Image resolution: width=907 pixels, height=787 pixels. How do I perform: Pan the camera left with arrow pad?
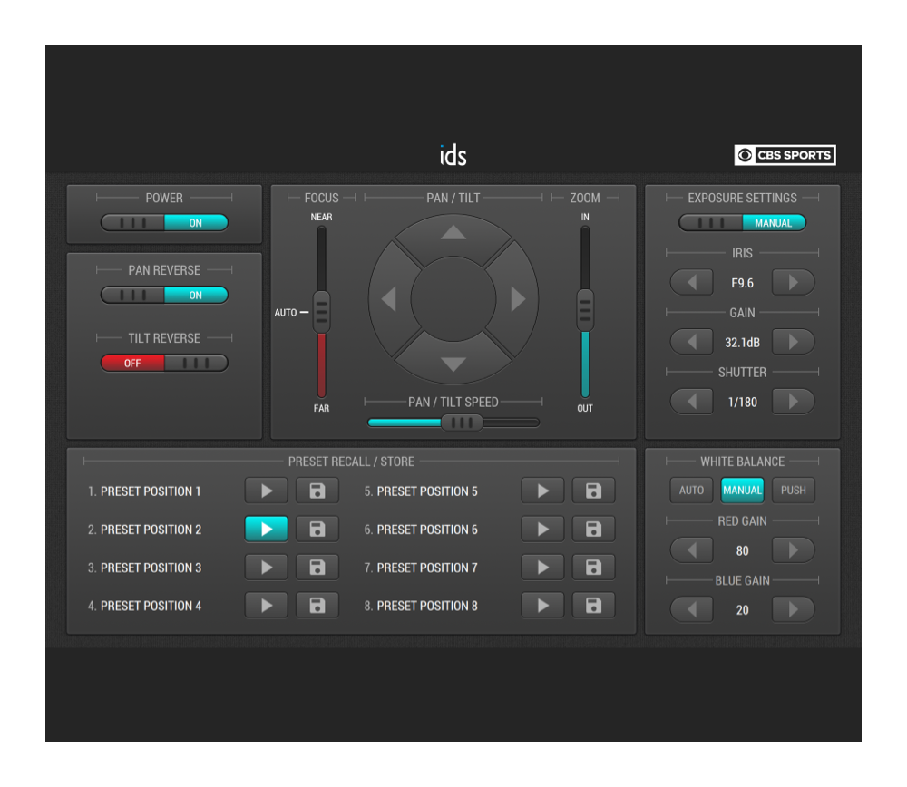coord(388,298)
